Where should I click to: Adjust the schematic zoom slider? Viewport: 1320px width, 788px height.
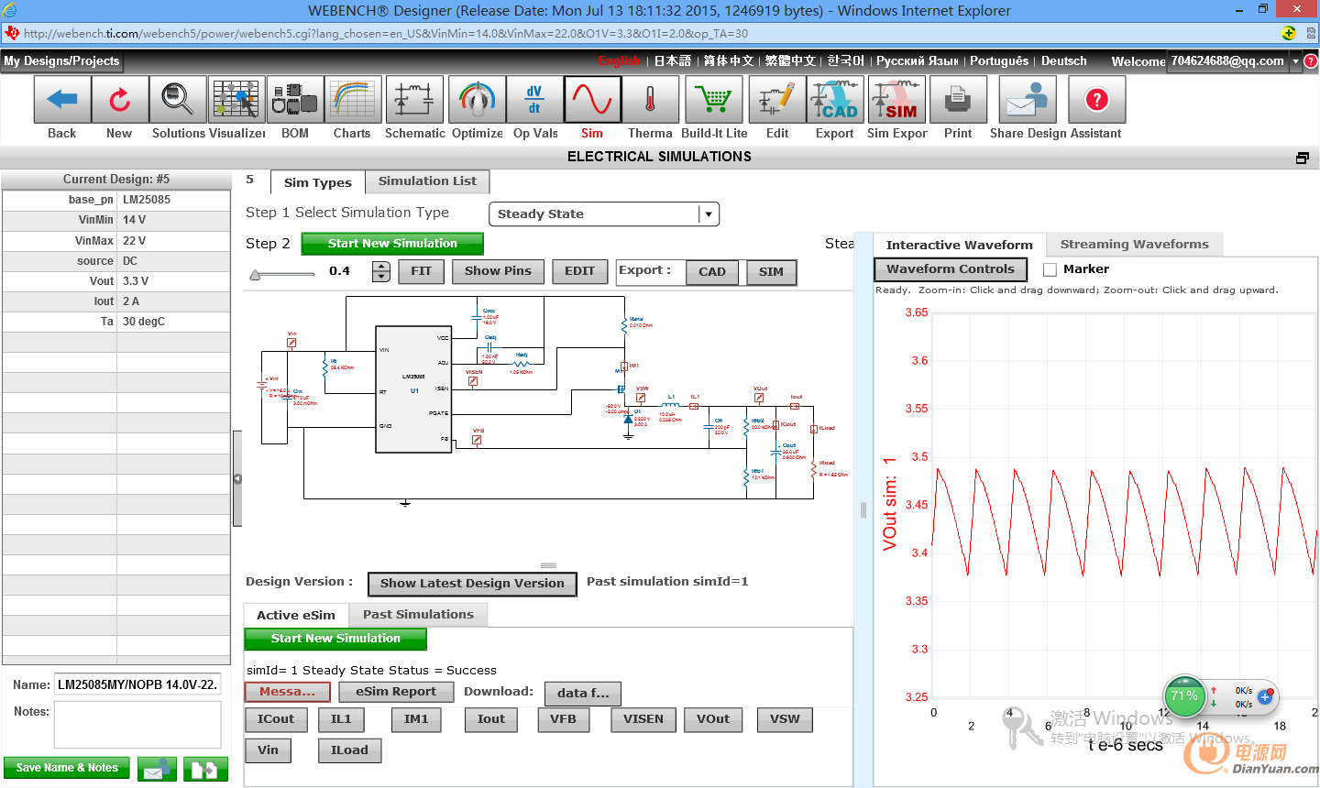pos(282,273)
